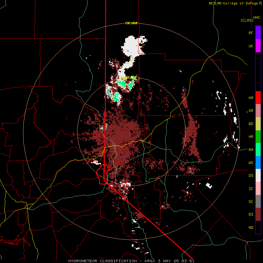Click the WS blue legend swatch
The image size is (263, 263).
pyautogui.click(x=258, y=162)
